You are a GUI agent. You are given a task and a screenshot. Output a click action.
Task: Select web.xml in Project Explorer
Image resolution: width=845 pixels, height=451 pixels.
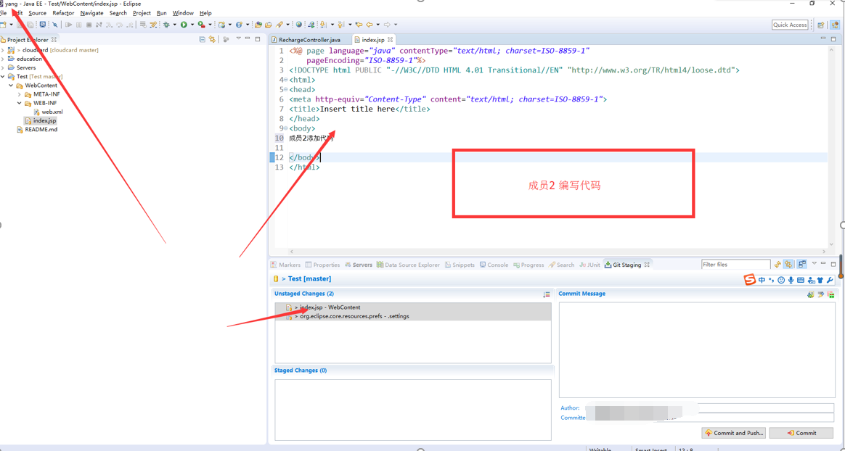point(52,112)
